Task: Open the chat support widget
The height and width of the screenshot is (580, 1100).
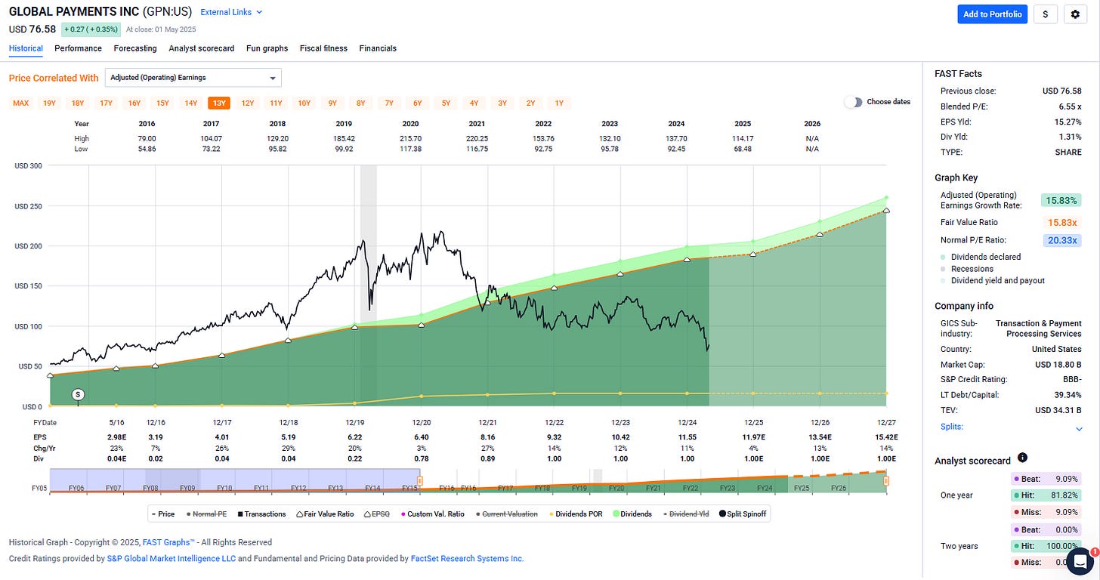Action: [x=1080, y=561]
